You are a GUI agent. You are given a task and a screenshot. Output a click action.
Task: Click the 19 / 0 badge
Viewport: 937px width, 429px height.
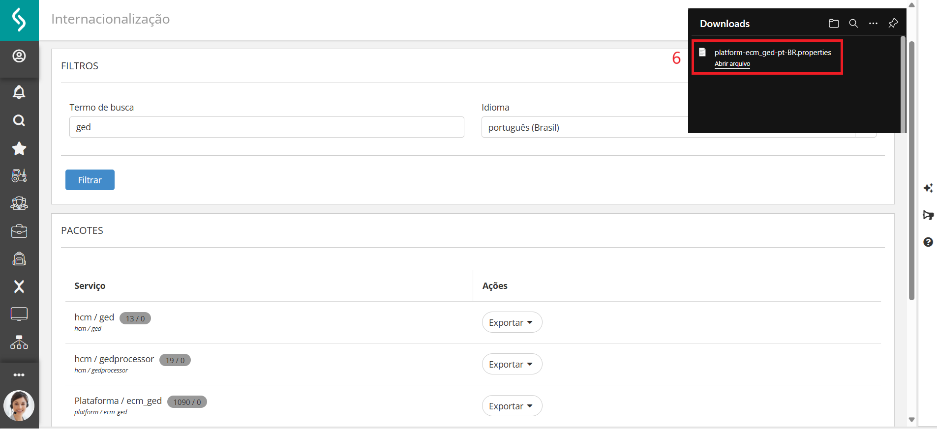pyautogui.click(x=175, y=360)
